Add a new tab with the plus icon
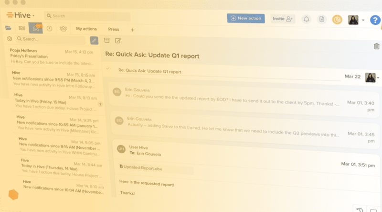 132,30
